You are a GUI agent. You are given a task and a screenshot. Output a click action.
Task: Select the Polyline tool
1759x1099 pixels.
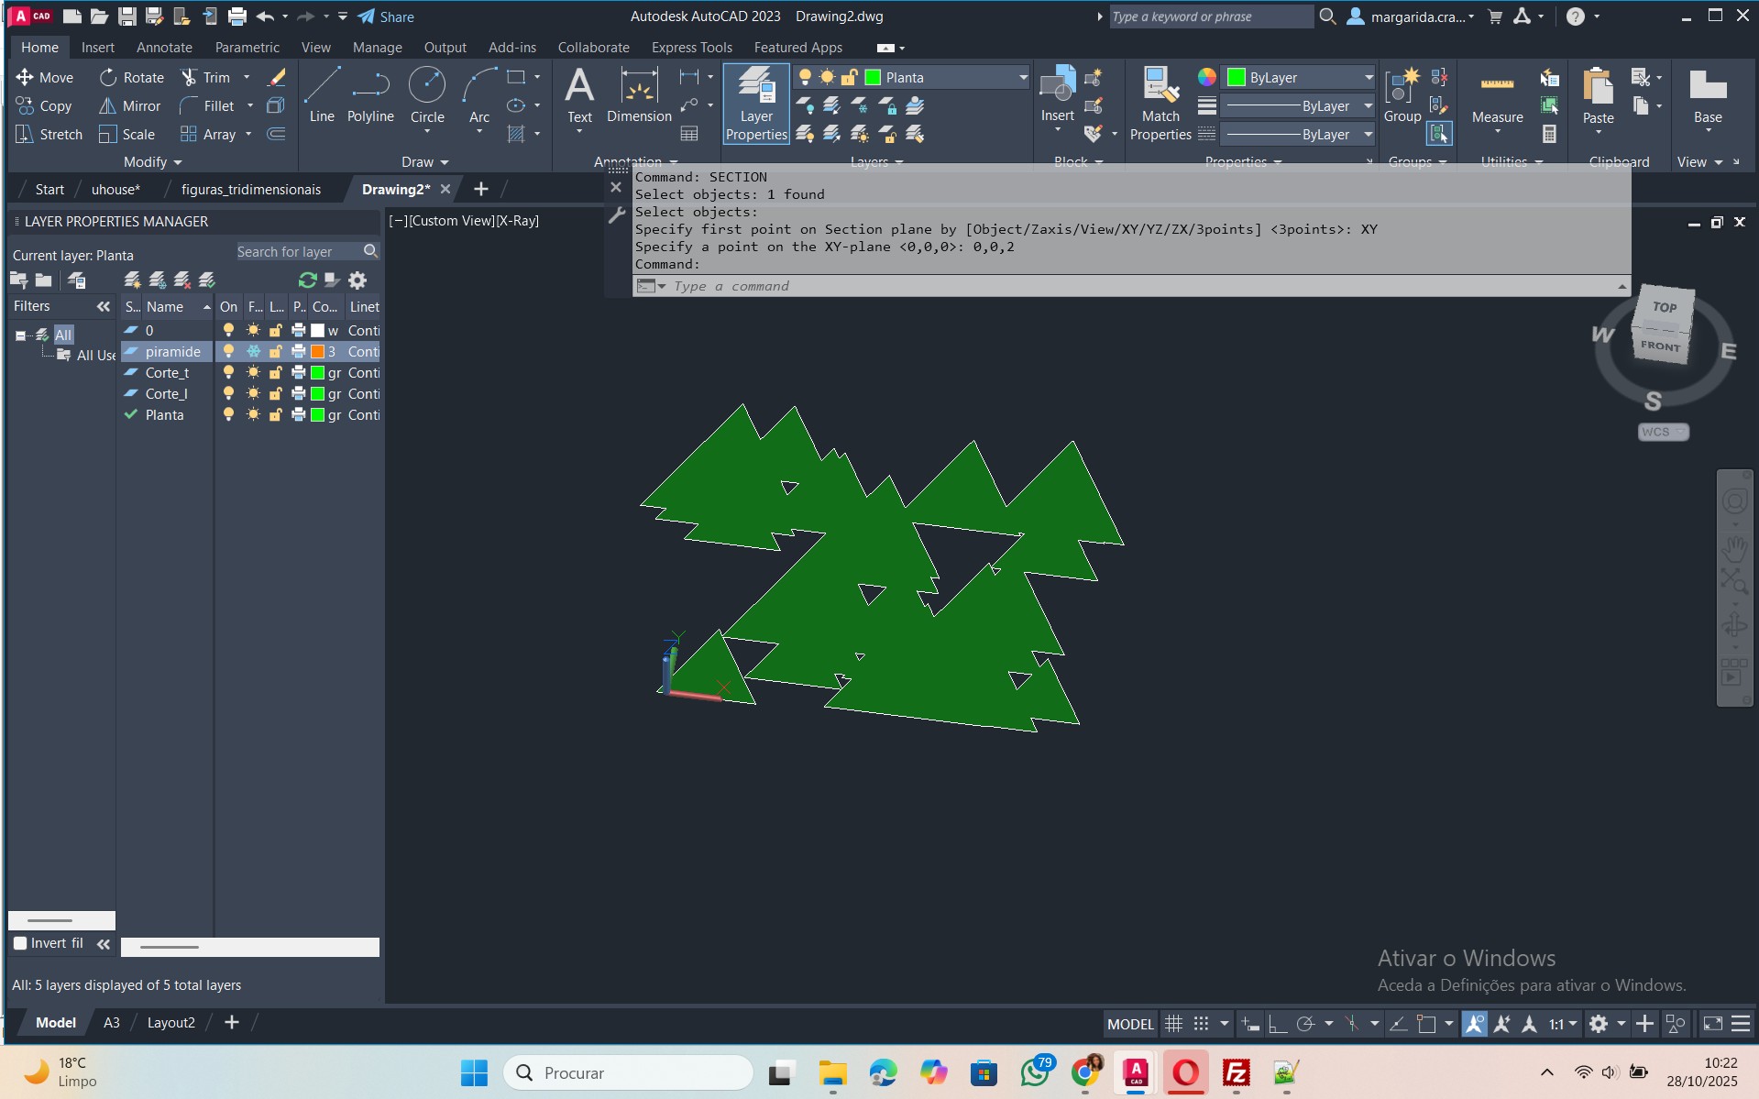click(370, 94)
